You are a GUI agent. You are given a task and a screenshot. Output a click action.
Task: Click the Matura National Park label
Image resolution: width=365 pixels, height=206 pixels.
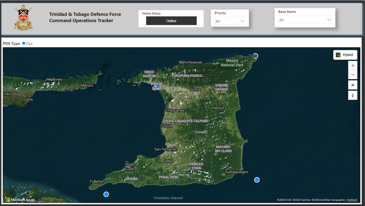click(x=232, y=63)
